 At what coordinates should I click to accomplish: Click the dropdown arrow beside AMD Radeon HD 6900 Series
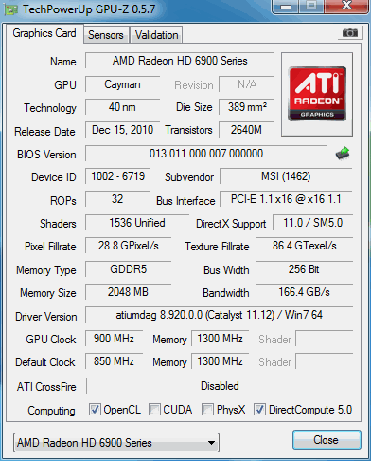pos(212,443)
